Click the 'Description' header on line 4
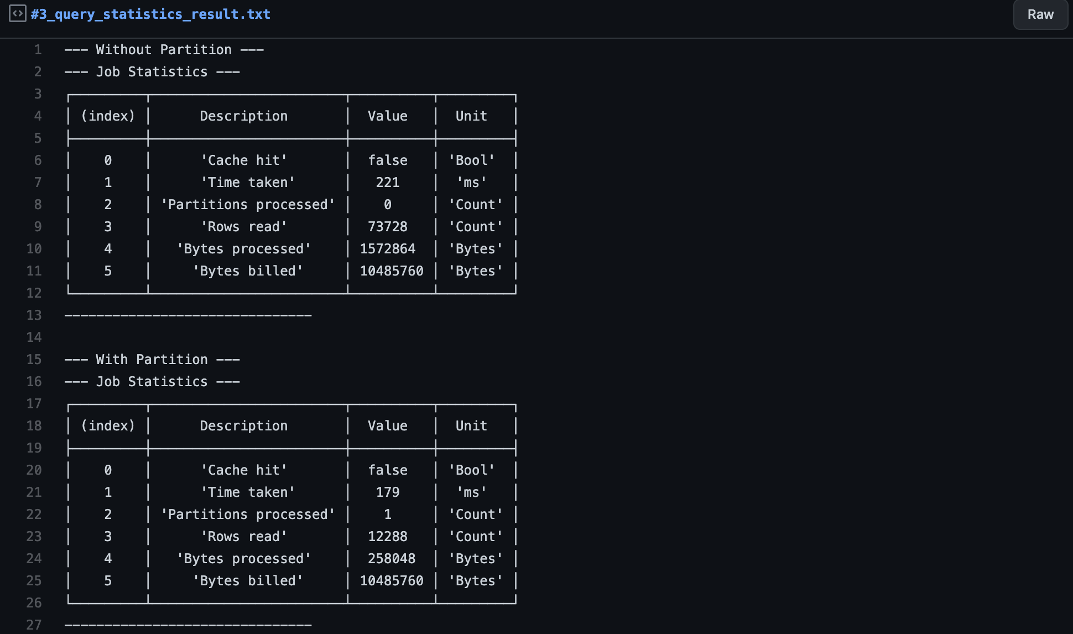Viewport: 1073px width, 634px height. (x=244, y=116)
